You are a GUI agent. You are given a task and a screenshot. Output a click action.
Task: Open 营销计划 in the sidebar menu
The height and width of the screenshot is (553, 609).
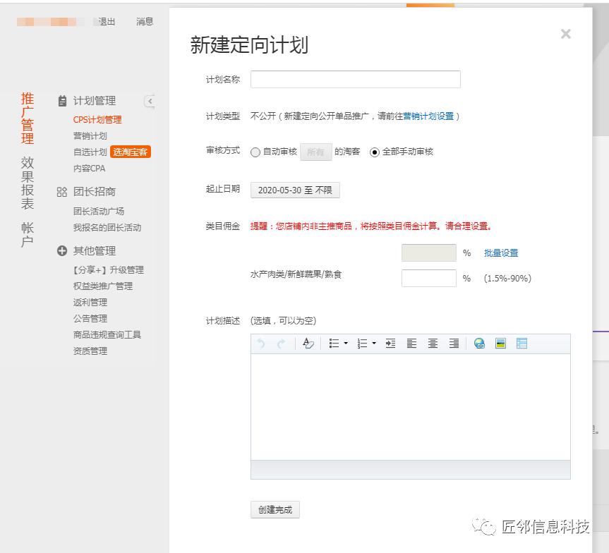tap(90, 136)
